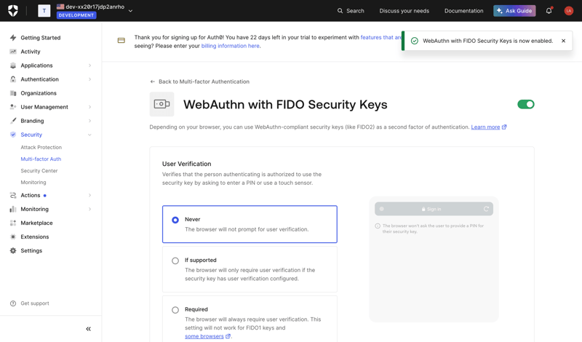582x342 pixels.
Task: Click the Authentication lock icon
Action: tap(13, 79)
